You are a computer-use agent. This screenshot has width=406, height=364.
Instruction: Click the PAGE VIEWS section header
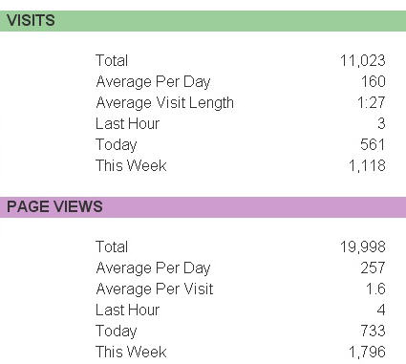point(203,207)
